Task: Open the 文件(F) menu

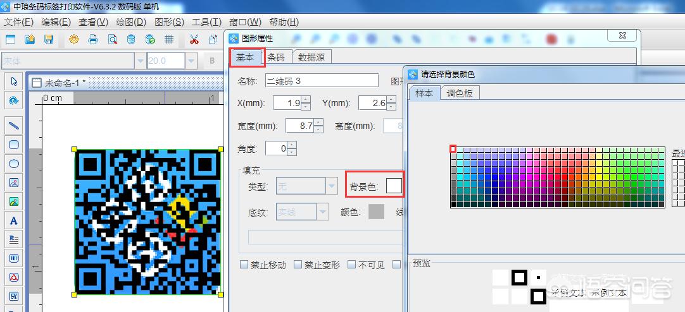Action: [x=18, y=21]
